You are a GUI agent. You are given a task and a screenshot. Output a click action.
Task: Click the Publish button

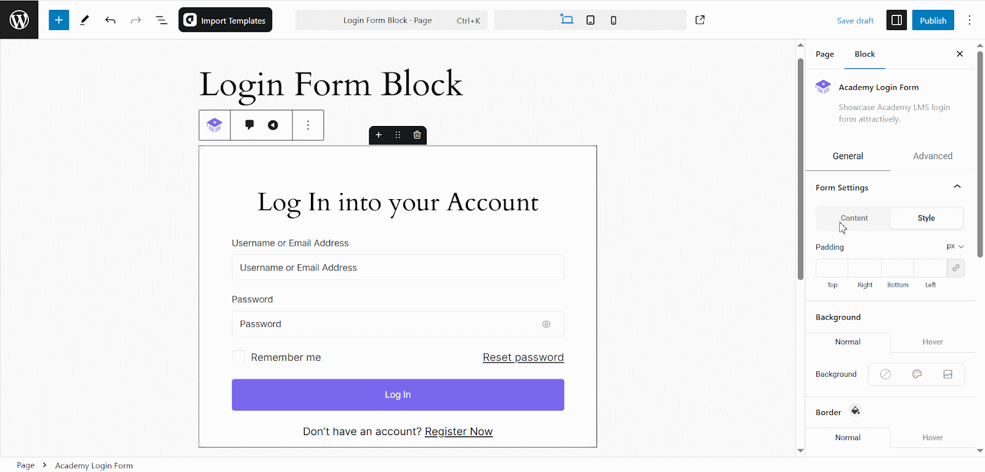933,20
